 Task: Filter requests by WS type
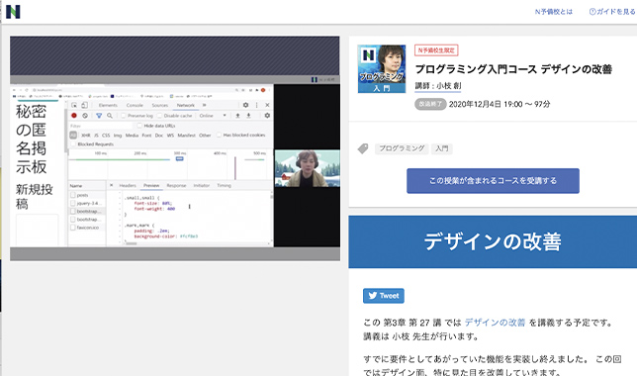pos(170,135)
